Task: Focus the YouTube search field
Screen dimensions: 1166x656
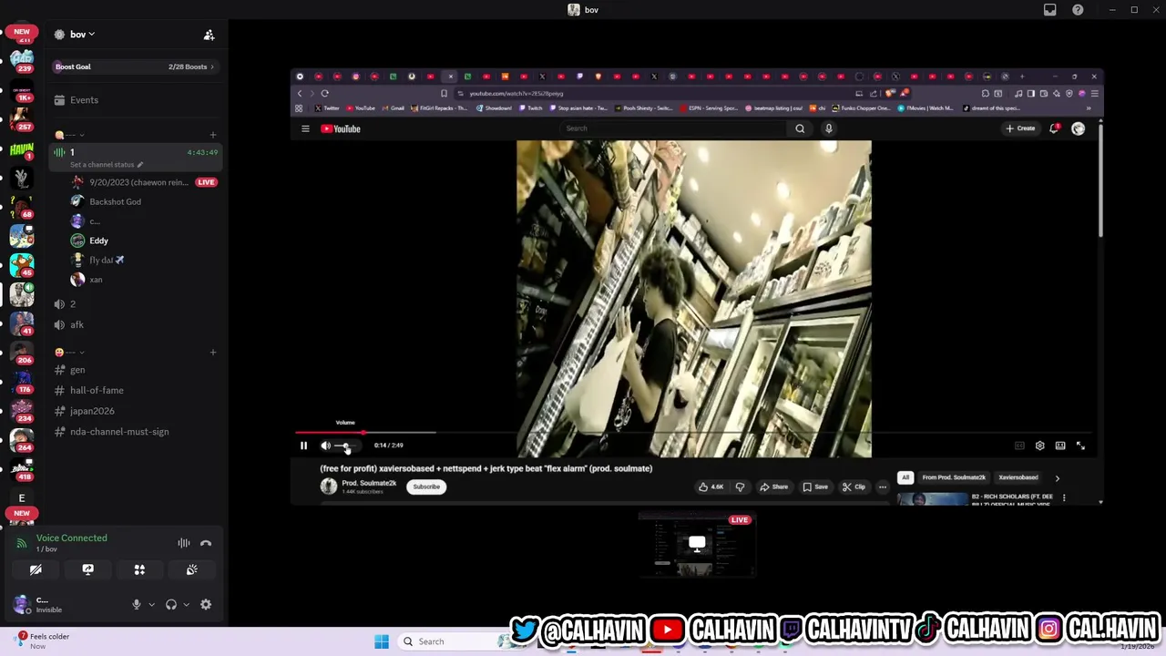Action: [x=674, y=128]
